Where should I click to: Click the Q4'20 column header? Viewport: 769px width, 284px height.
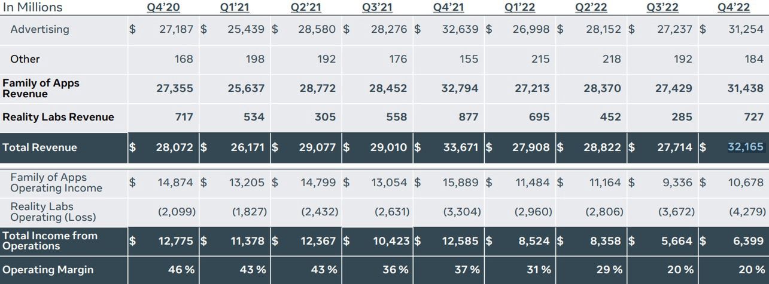pos(163,7)
